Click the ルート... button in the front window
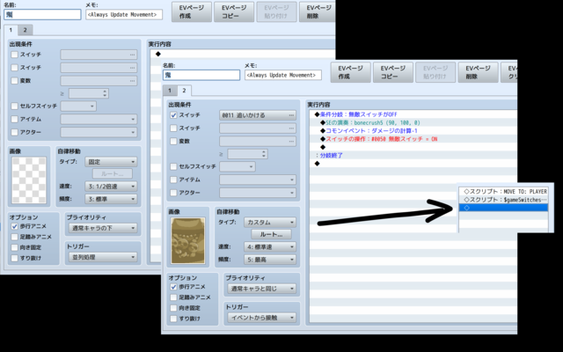 point(272,234)
